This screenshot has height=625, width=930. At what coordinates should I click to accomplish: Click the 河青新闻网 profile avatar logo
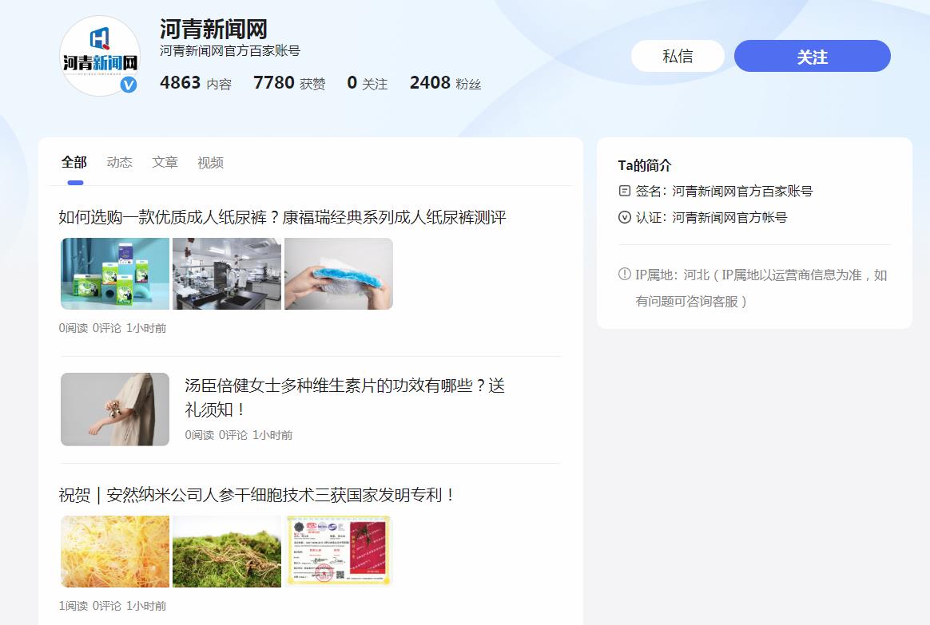[x=100, y=56]
